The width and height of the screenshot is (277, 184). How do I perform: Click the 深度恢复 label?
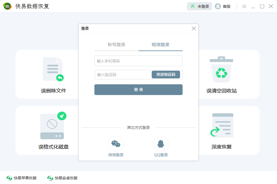(222, 147)
